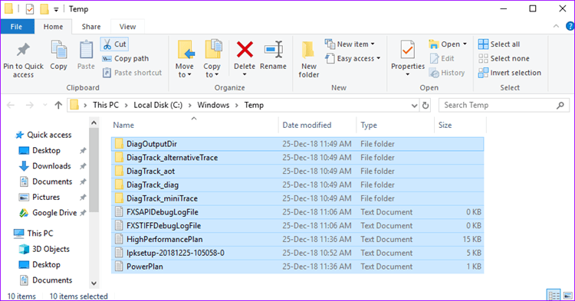Click the search magnifier icon
The image size is (575, 301).
pyautogui.click(x=560, y=106)
